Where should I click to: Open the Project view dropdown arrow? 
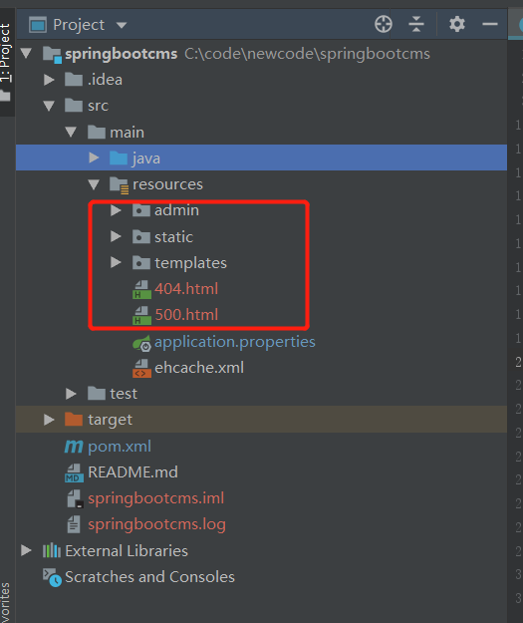click(x=122, y=26)
